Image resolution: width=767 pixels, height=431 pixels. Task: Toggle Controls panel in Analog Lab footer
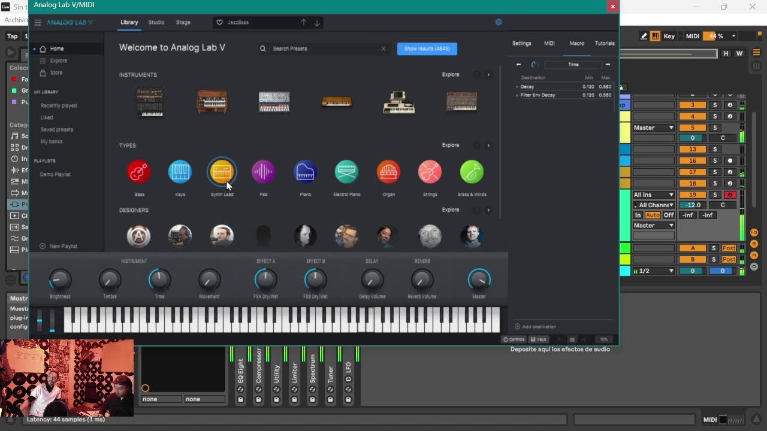coord(514,339)
